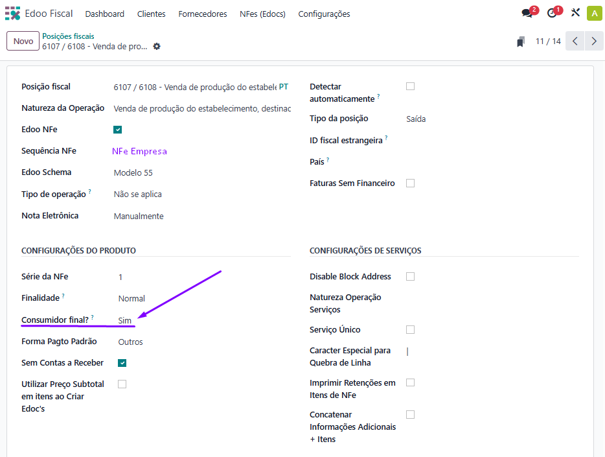Click the ID fiscal estrangeira field
The height and width of the screenshot is (457, 605).
[492, 141]
